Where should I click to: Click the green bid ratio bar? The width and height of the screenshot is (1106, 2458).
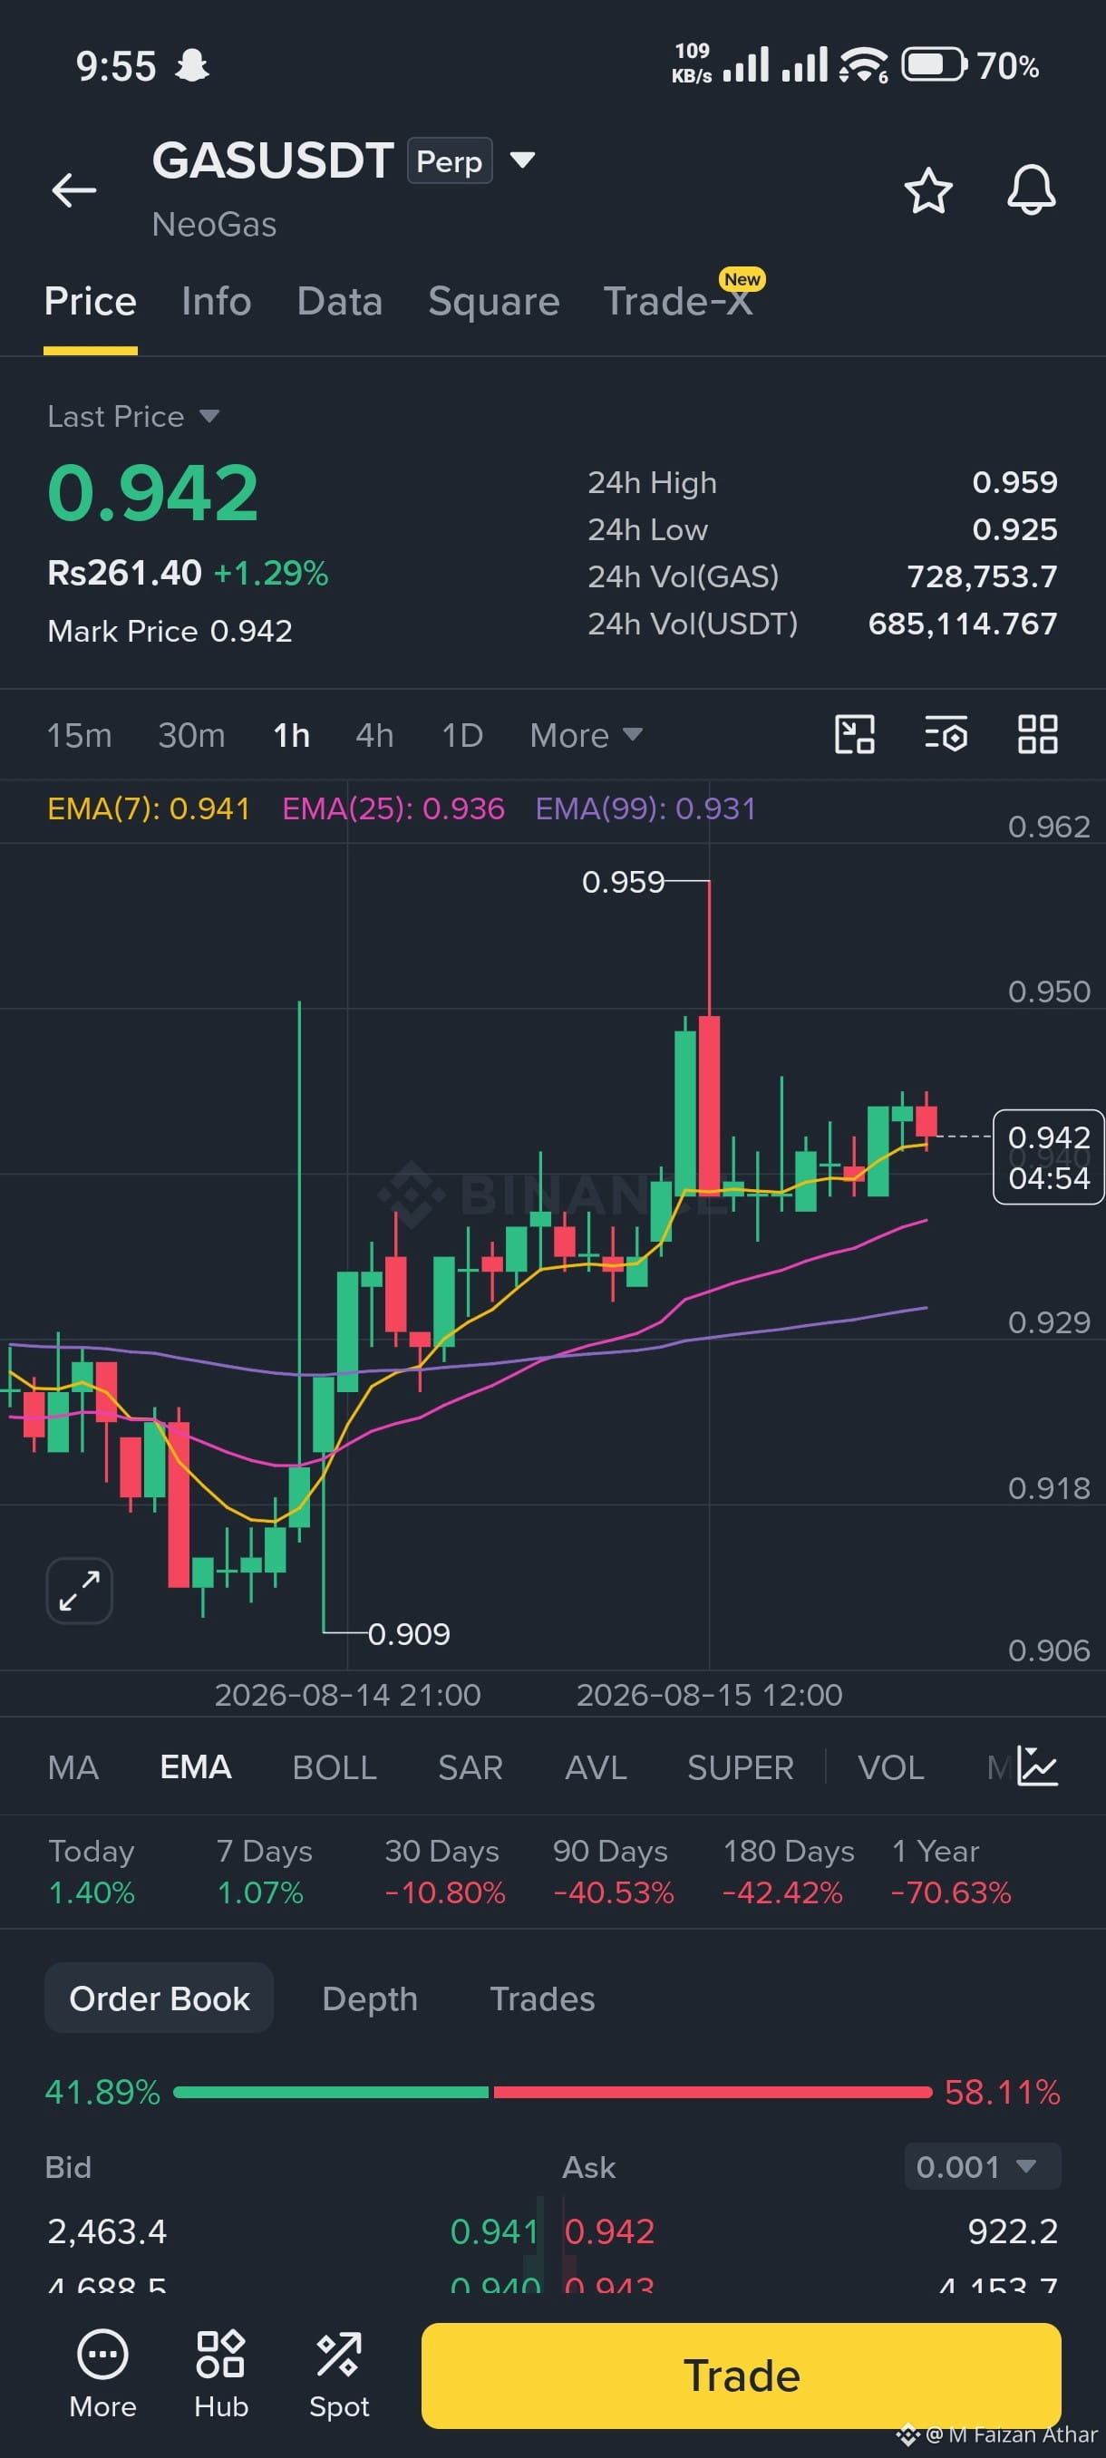[x=331, y=2093]
